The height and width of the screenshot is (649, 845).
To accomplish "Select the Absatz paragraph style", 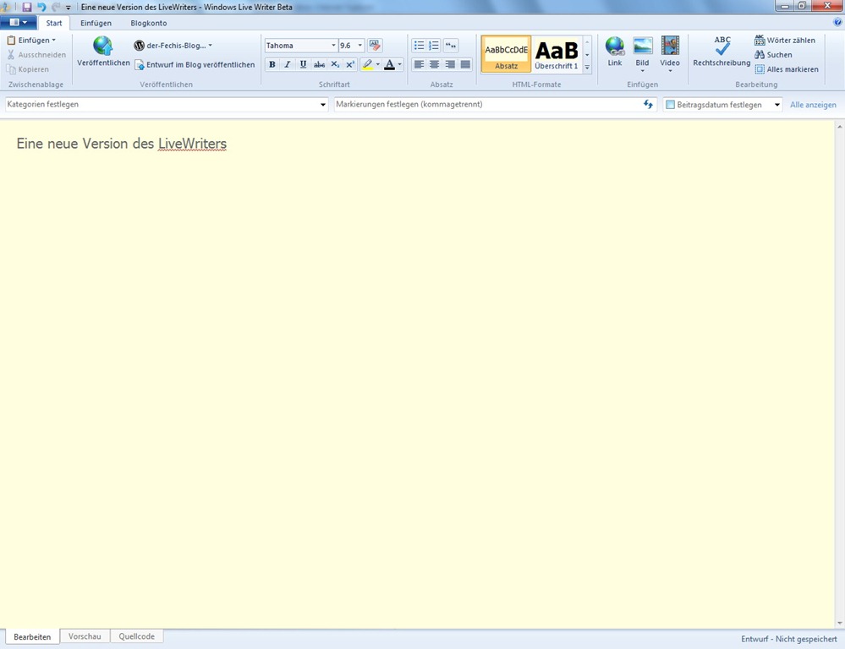I will pyautogui.click(x=506, y=54).
